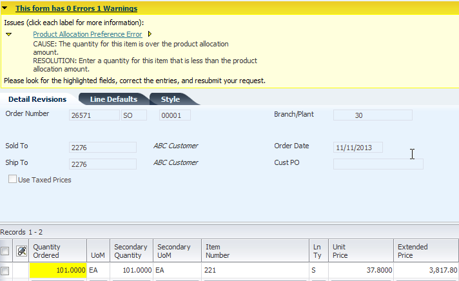
Task: Switch to the Style tab
Action: tap(170, 99)
